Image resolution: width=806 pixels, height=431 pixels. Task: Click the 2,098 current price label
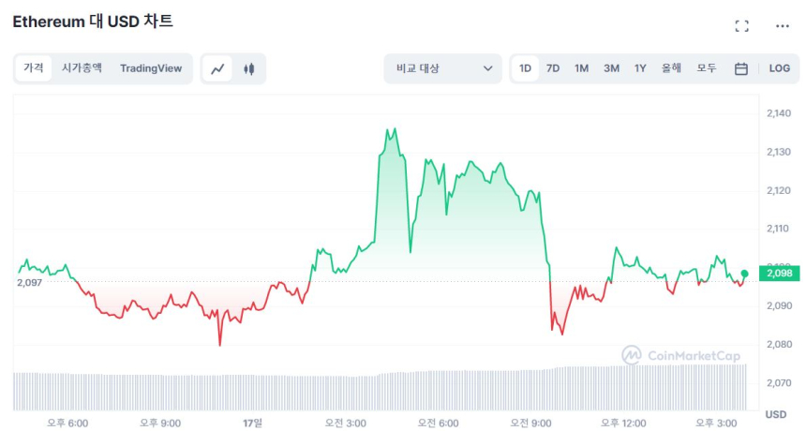(779, 274)
